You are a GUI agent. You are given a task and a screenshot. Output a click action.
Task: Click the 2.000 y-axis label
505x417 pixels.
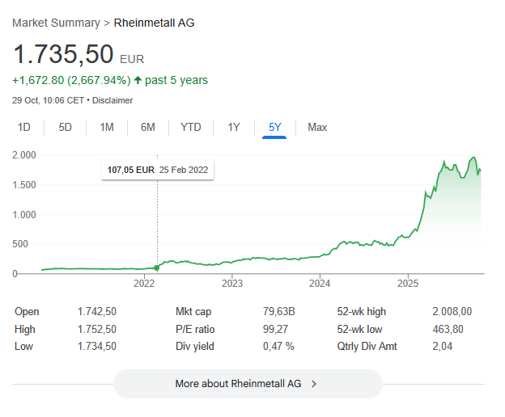click(x=24, y=155)
